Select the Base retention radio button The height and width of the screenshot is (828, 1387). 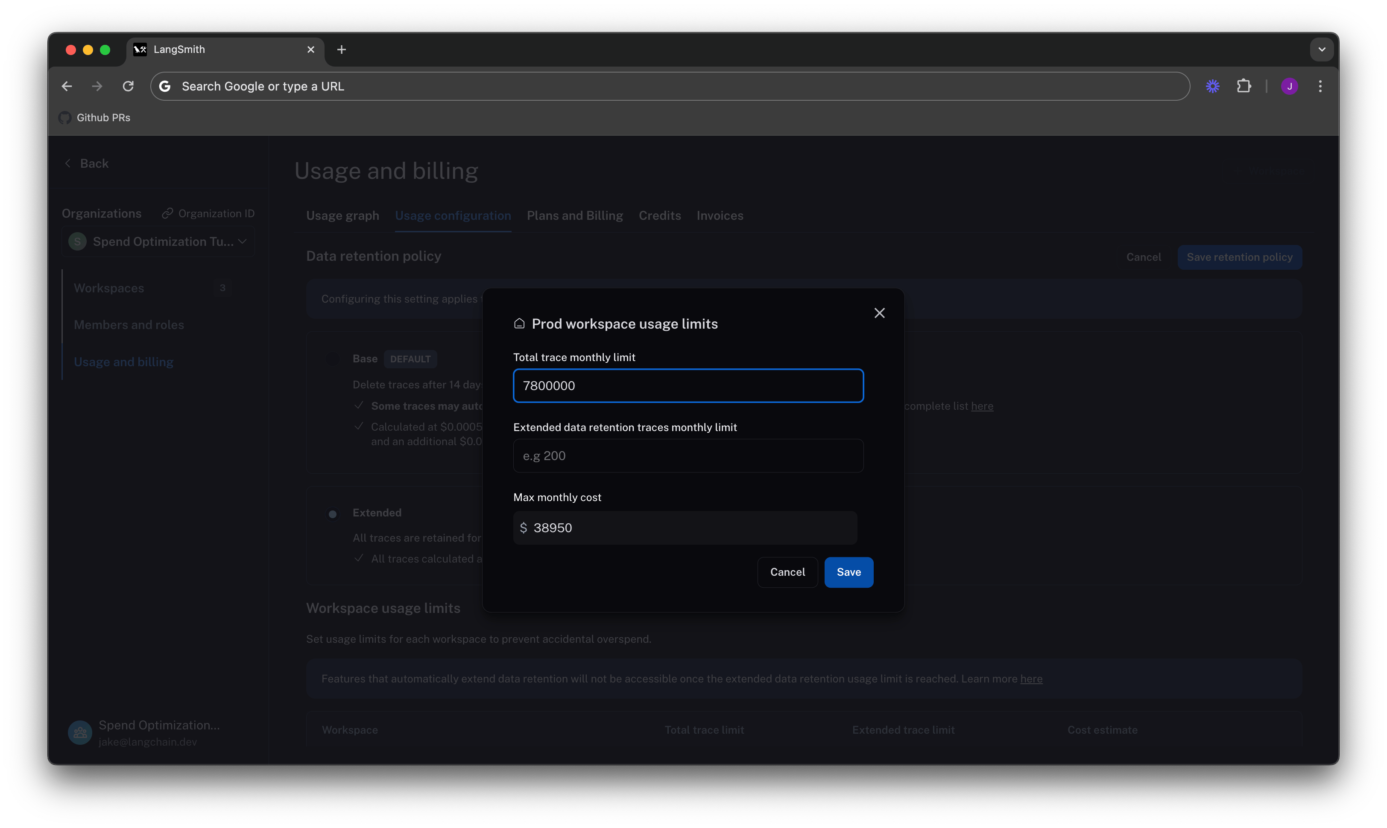[x=333, y=359]
